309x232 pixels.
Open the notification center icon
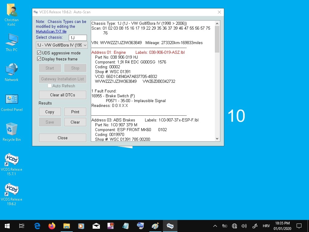[x=299, y=226]
